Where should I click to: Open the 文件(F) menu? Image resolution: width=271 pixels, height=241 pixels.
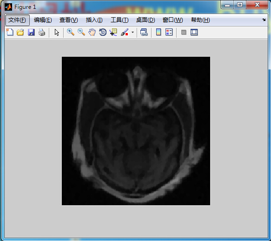tap(17, 20)
